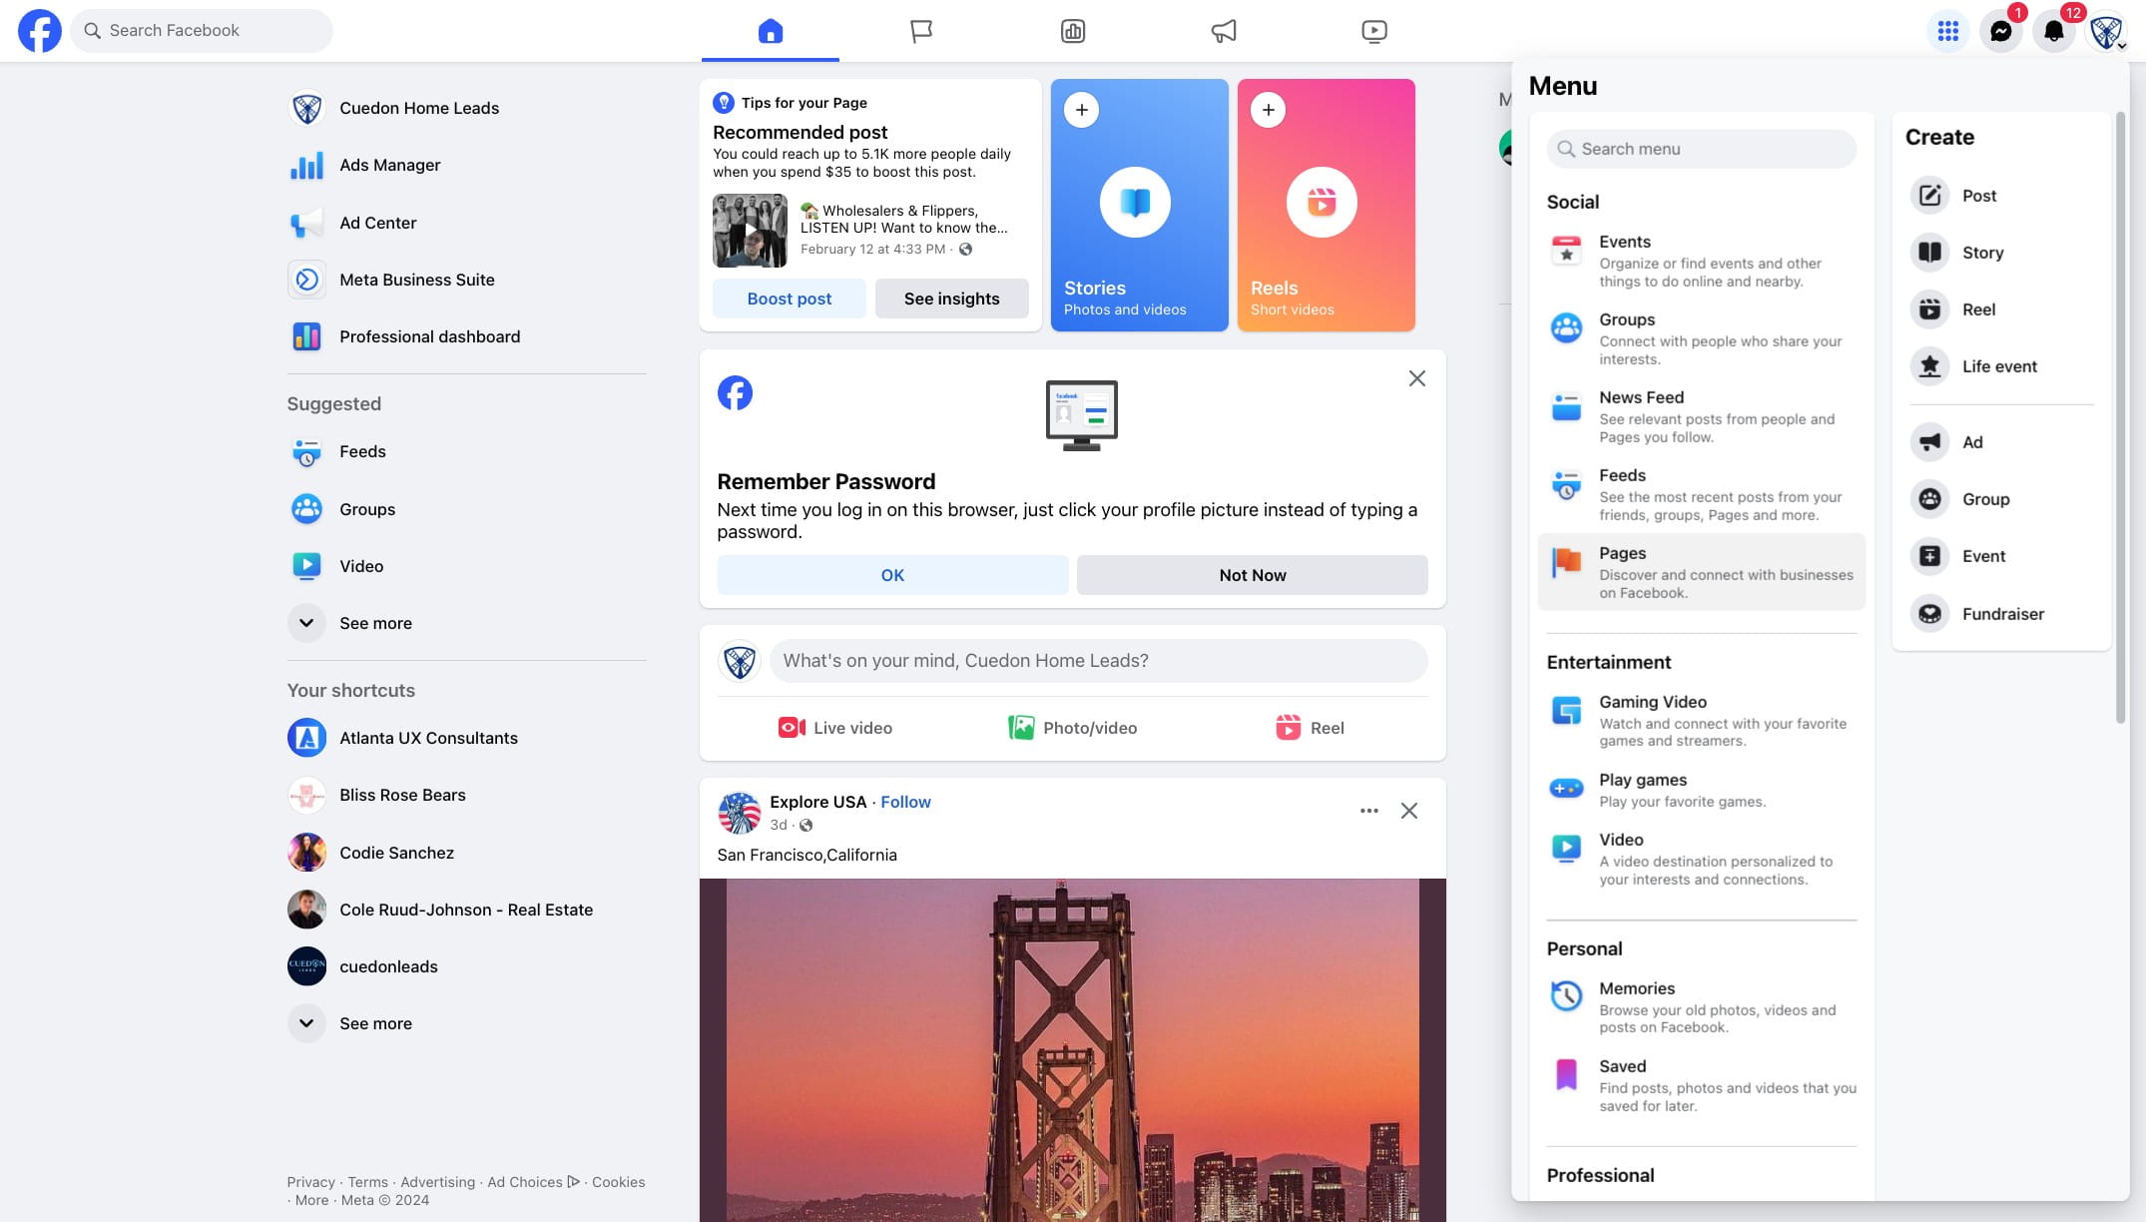Open the Professional dashboard chart tab
Screen dimensions: 2146x1222
(1073, 31)
